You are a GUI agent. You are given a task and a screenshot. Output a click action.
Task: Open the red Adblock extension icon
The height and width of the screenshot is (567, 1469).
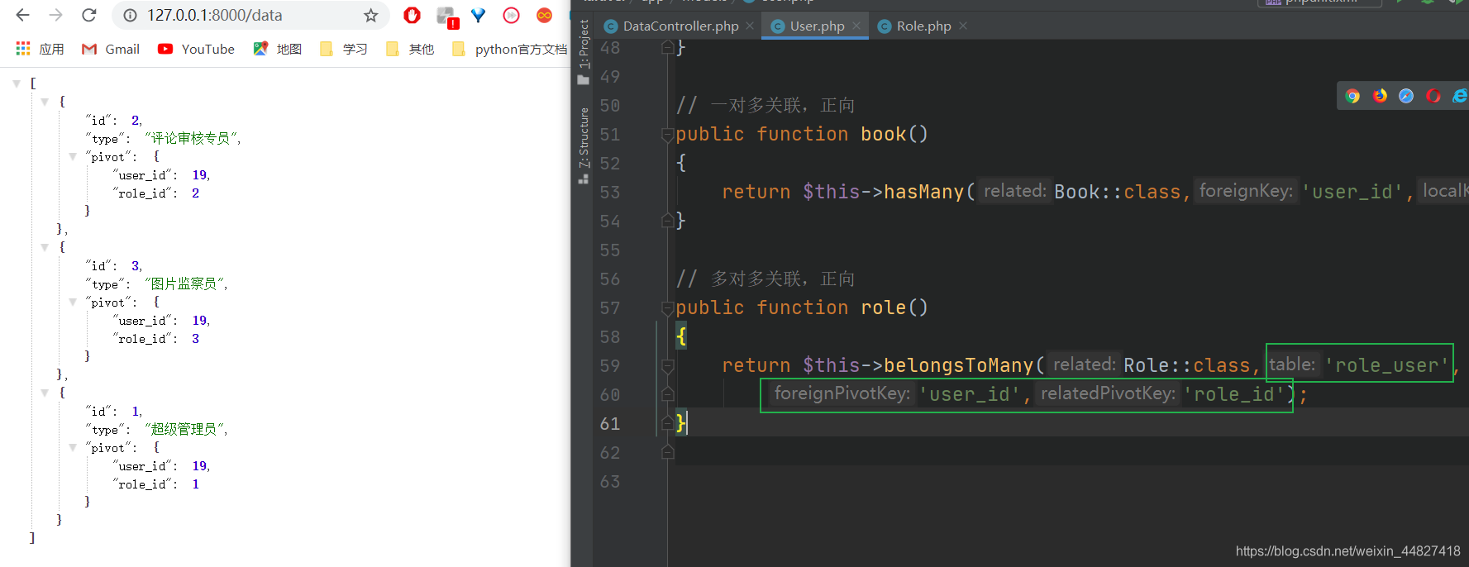click(412, 15)
